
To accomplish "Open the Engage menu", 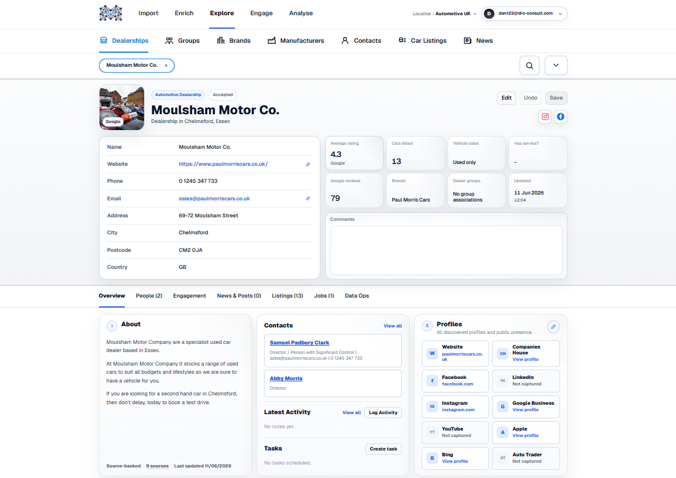I will pos(261,13).
